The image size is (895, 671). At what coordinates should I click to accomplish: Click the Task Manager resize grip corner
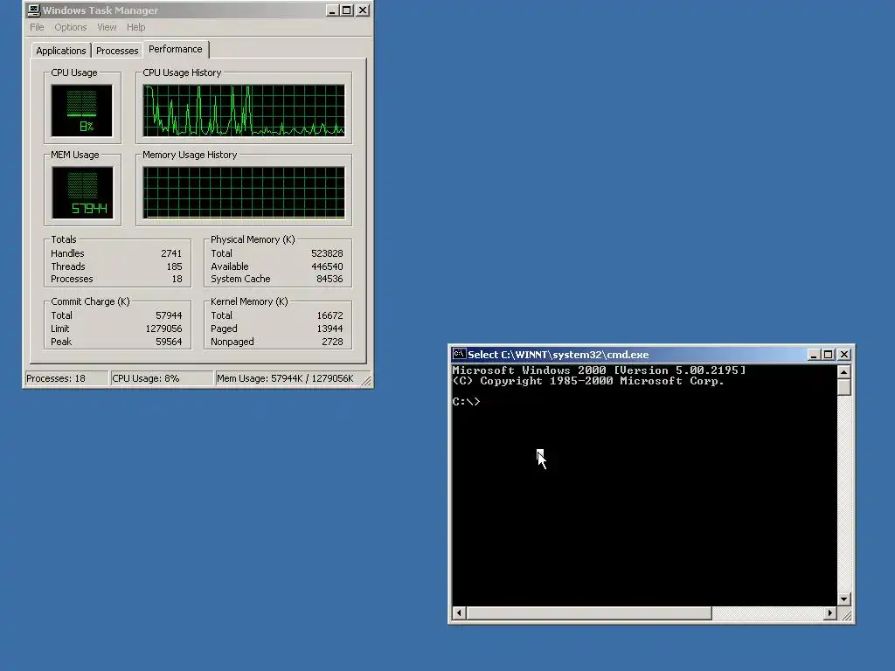click(366, 379)
